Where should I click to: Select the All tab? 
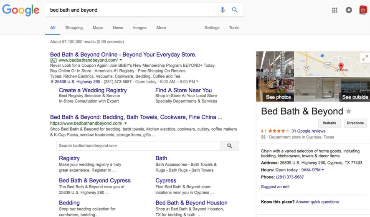(53, 28)
